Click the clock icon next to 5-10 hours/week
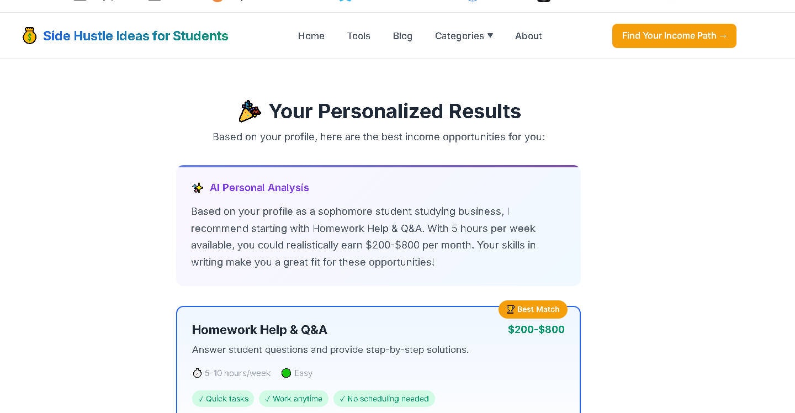The height and width of the screenshot is (413, 795). click(x=198, y=373)
